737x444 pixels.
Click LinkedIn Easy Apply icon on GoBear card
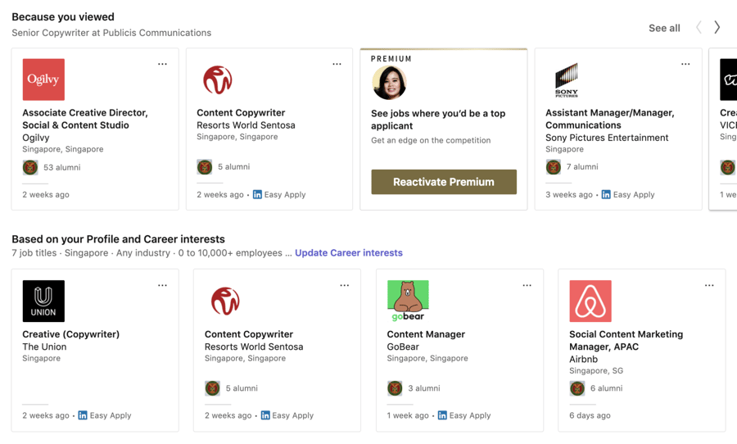442,415
